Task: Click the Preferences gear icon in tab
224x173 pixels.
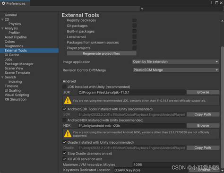Action: [x=3, y=3]
